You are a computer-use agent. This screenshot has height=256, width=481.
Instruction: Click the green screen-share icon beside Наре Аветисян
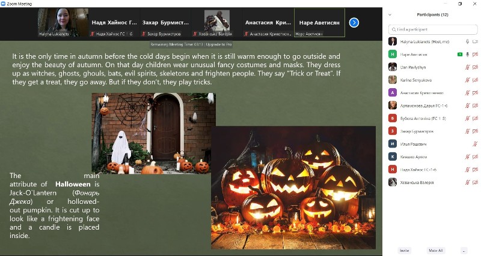tap(459, 55)
